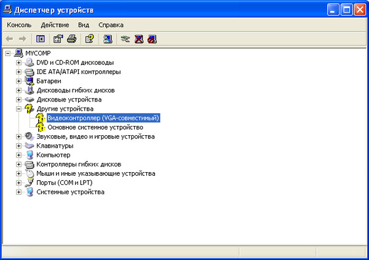The image size is (369, 260).
Task: Collapse the Другие устройства node
Action: point(18,109)
